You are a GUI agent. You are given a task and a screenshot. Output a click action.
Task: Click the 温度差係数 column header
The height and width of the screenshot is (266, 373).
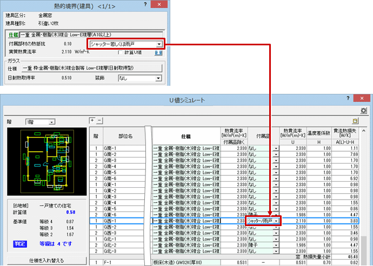(319, 133)
